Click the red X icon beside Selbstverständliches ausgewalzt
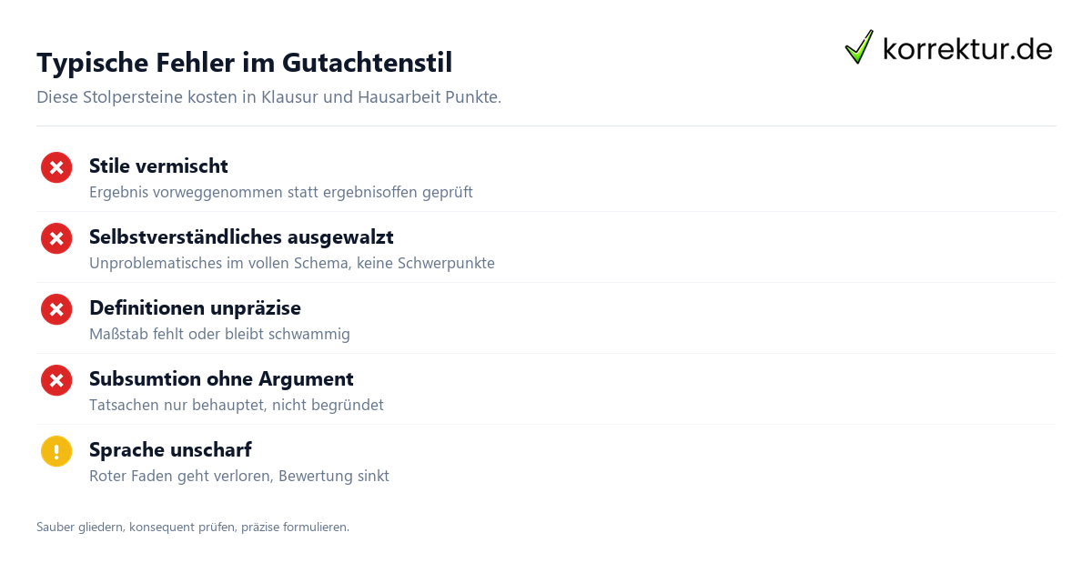The width and height of the screenshot is (1092, 573). [x=56, y=238]
